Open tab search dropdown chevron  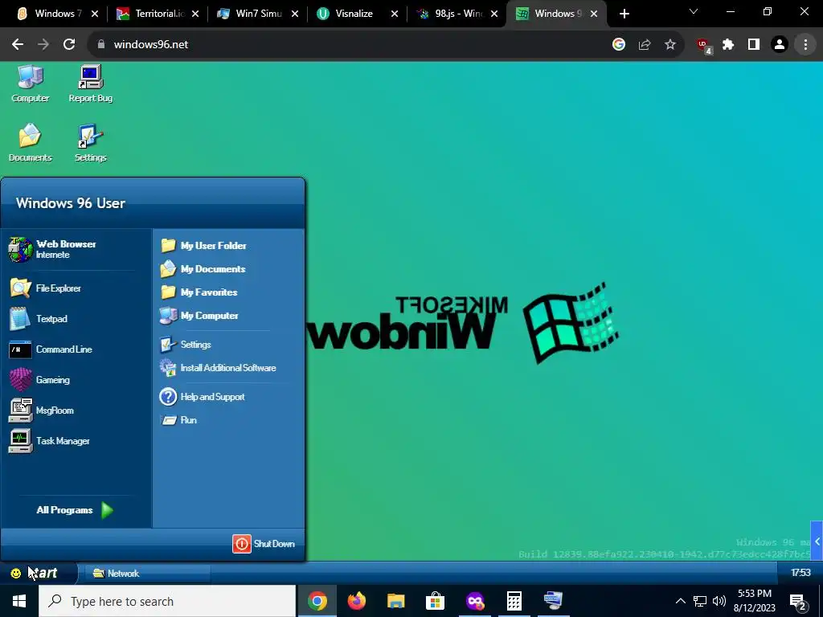click(x=694, y=11)
